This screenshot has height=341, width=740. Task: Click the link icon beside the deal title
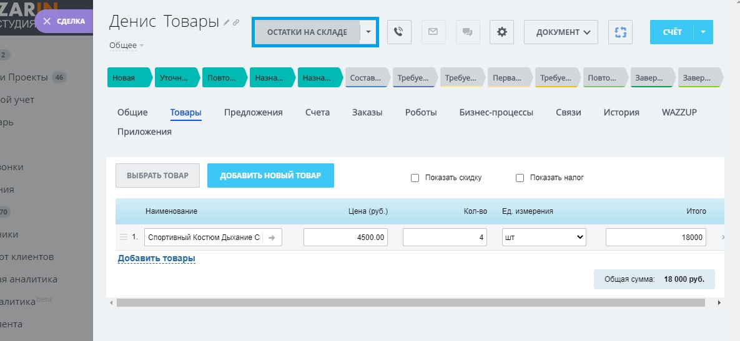pos(236,22)
